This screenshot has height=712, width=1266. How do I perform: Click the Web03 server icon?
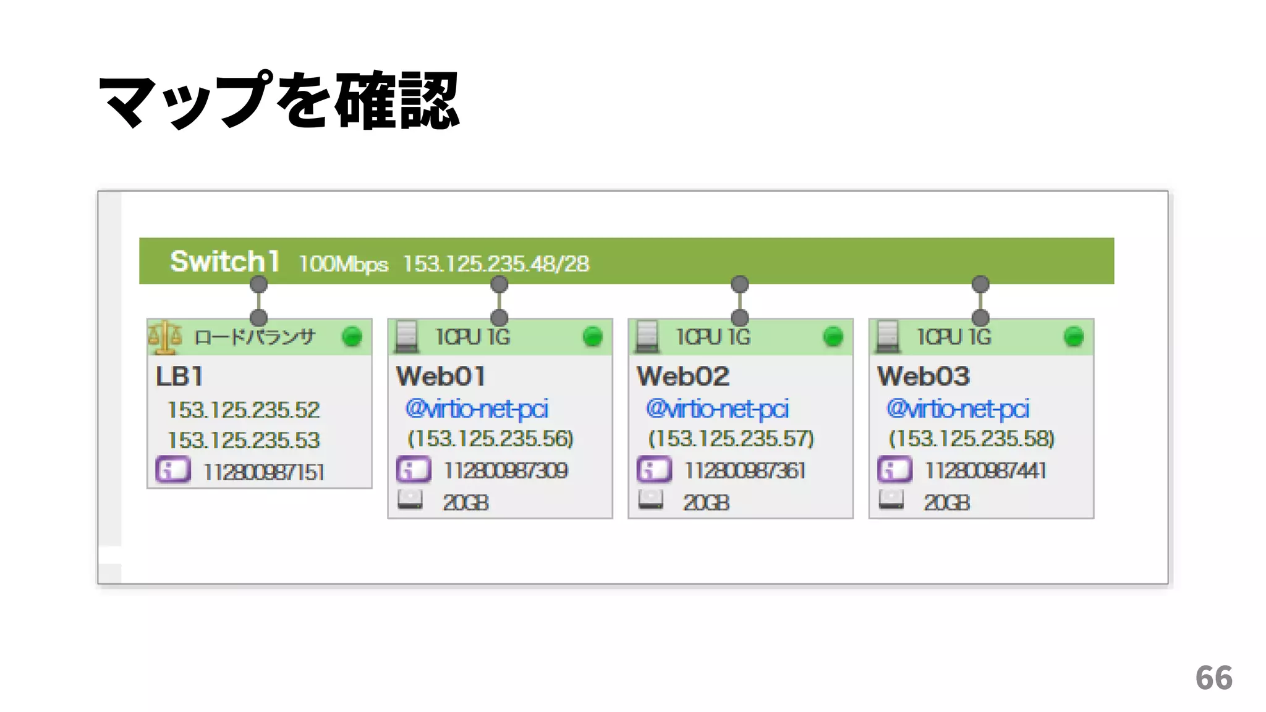(x=888, y=337)
